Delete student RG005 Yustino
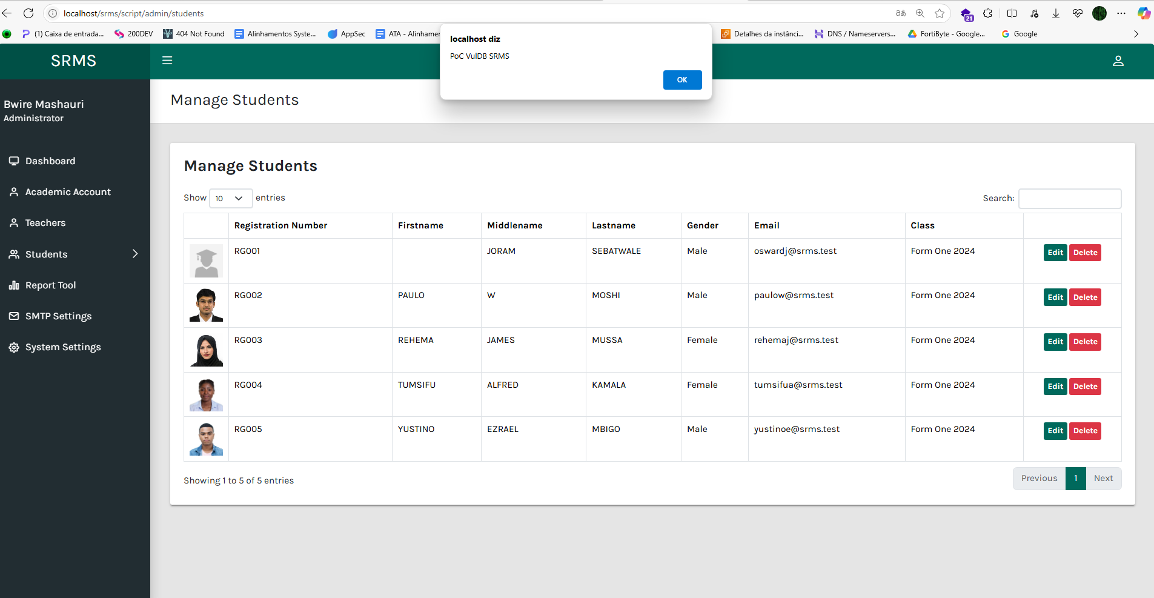1154x598 pixels. click(1085, 431)
